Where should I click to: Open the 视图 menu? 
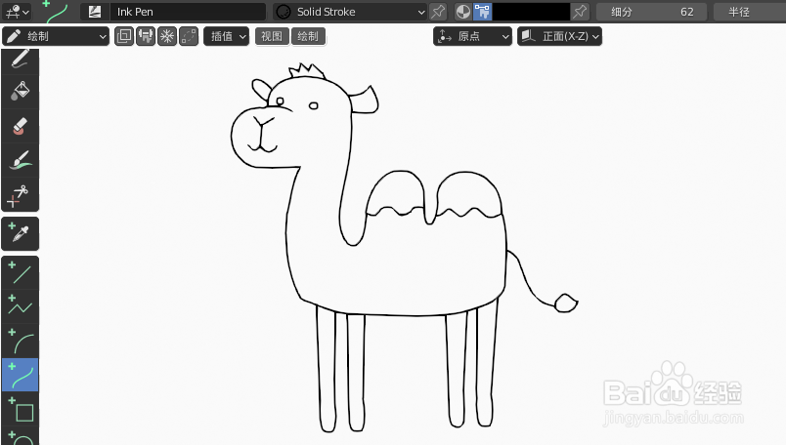tap(272, 36)
